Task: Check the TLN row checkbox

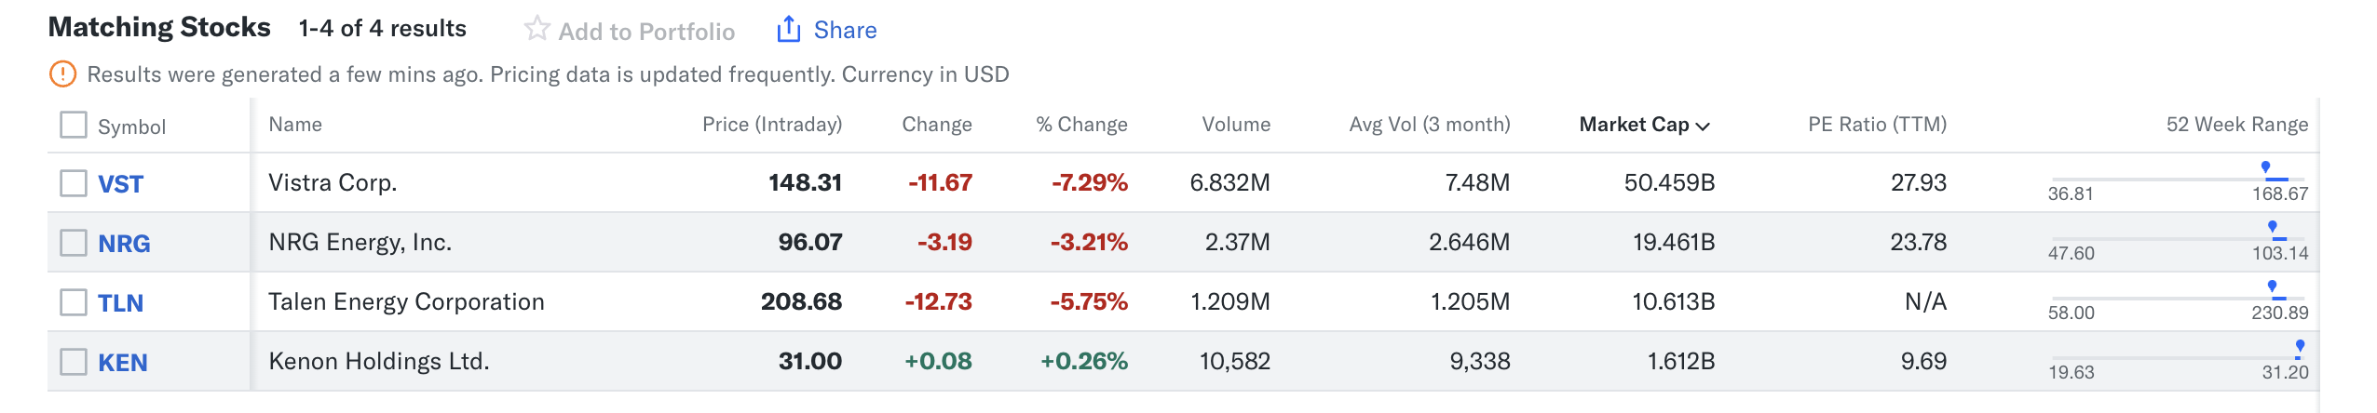Action: pos(74,302)
